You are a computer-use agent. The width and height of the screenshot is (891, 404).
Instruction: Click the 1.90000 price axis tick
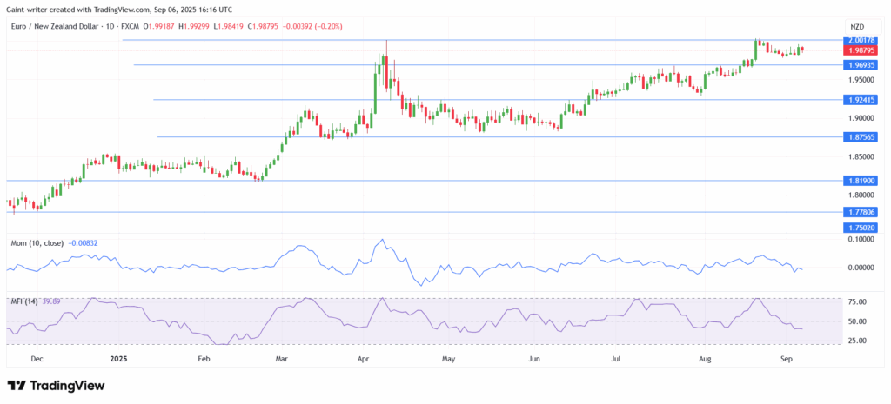(x=861, y=118)
